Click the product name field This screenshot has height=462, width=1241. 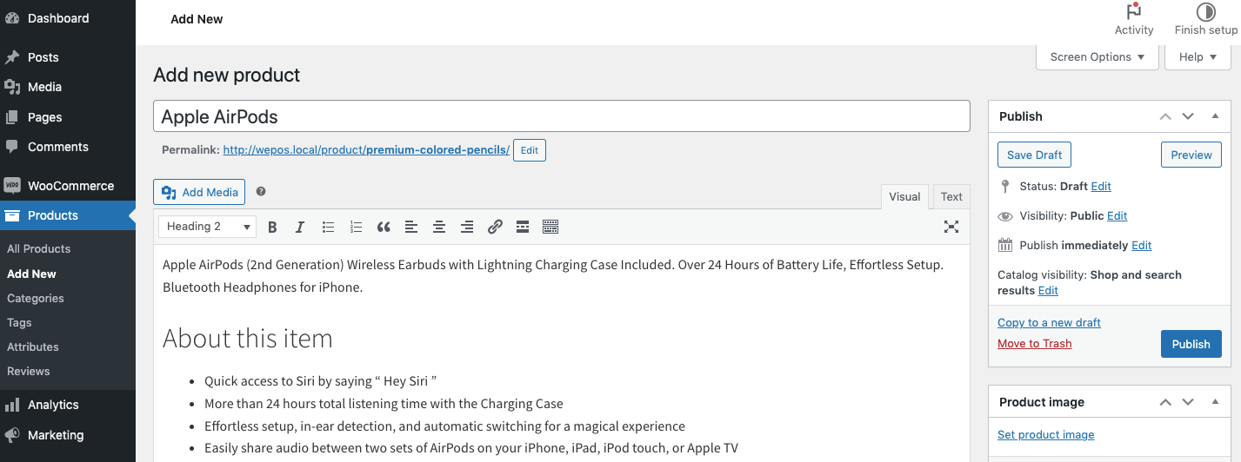(562, 116)
